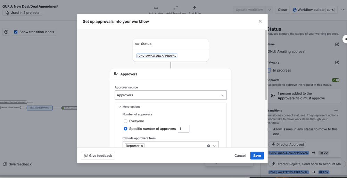Click the Workflow builder cube icon
347x178 pixels.
[x=294, y=10]
